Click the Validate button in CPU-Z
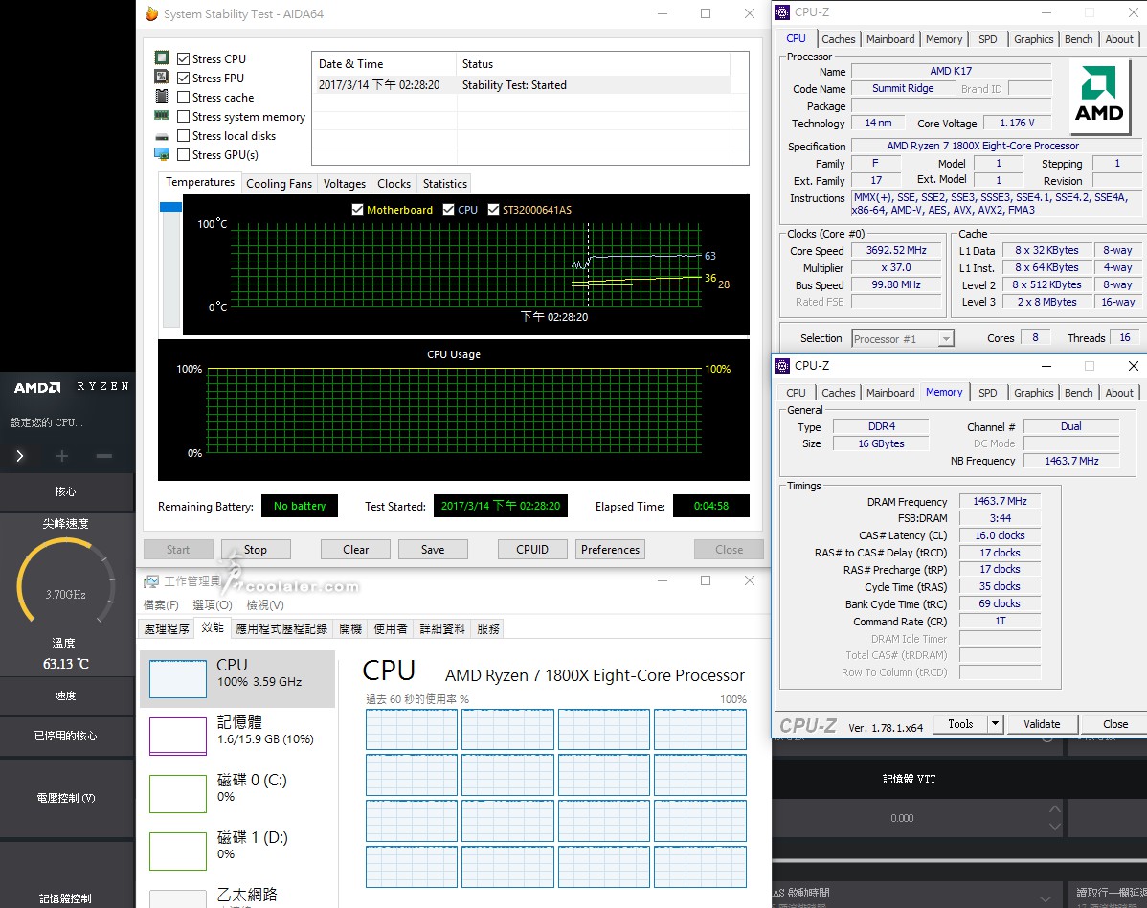Viewport: 1147px width, 908px height. pos(1042,723)
